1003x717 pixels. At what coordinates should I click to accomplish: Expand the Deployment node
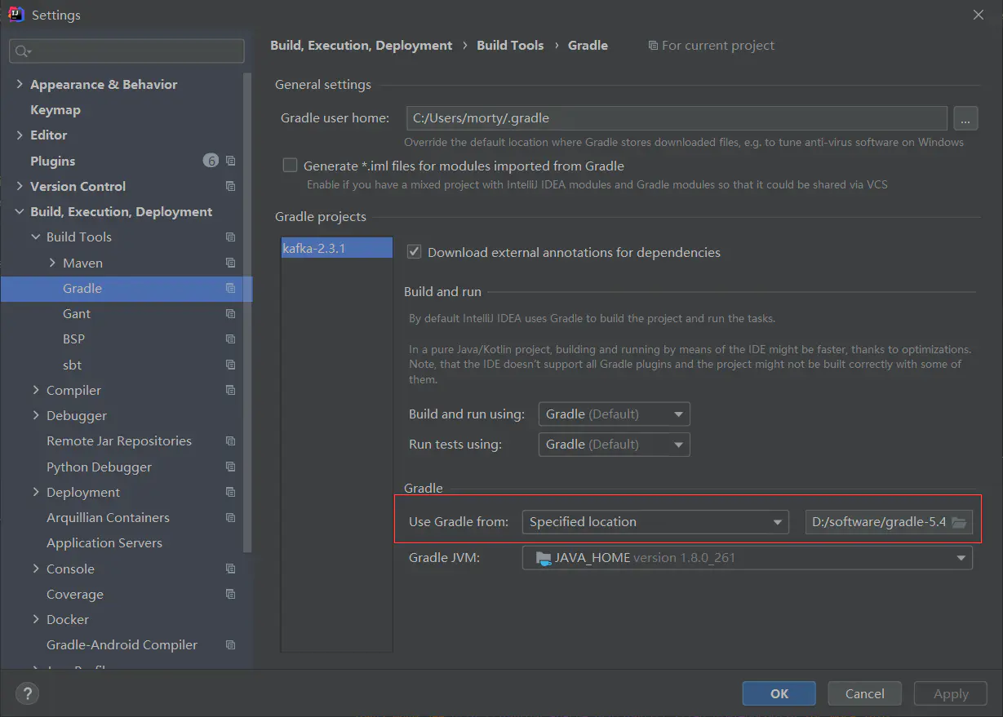[36, 492]
